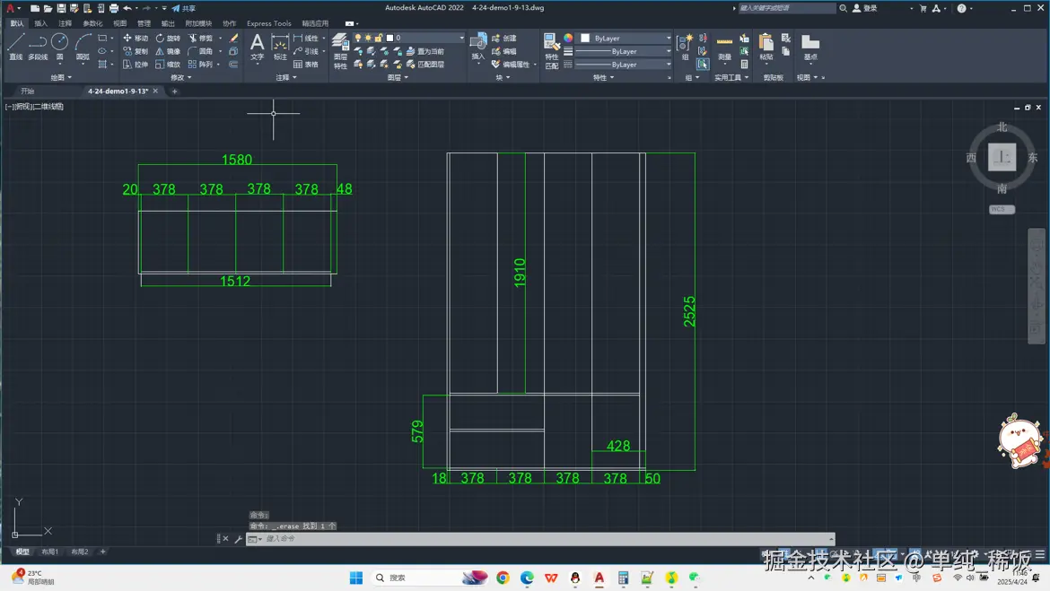Screen dimensions: 1050x591
Task: Toggle the layer on/off lightbulb icon
Action: point(358,39)
